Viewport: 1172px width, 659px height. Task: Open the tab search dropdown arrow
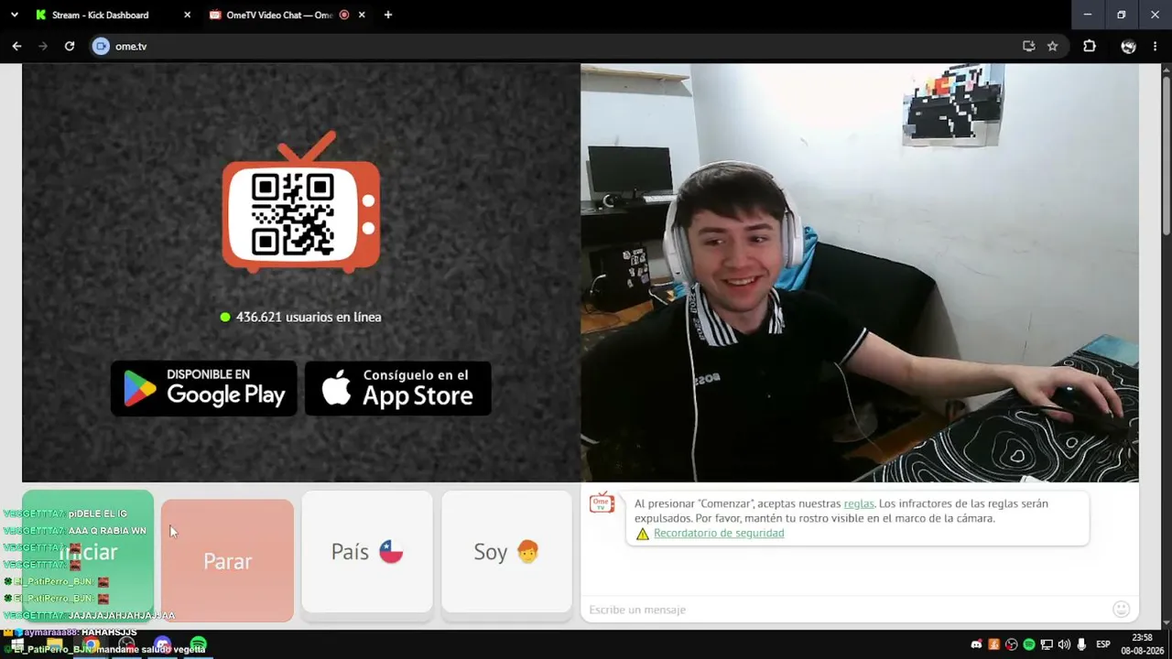click(14, 15)
